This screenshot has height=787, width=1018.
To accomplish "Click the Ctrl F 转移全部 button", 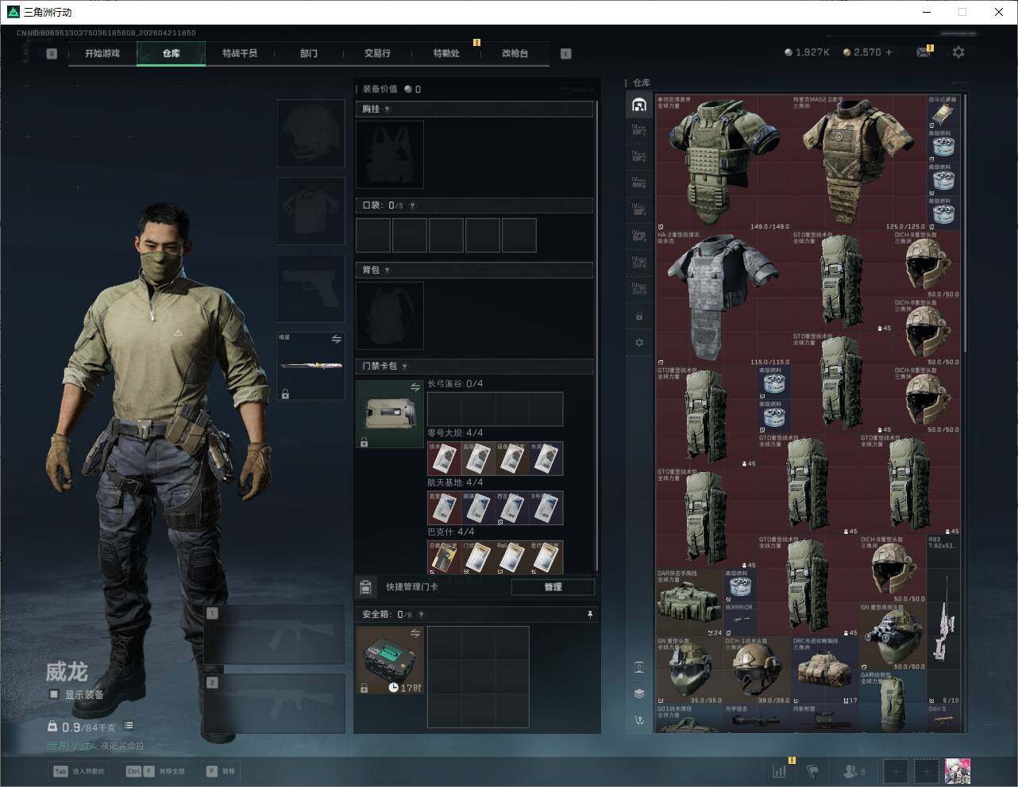I will [x=156, y=771].
